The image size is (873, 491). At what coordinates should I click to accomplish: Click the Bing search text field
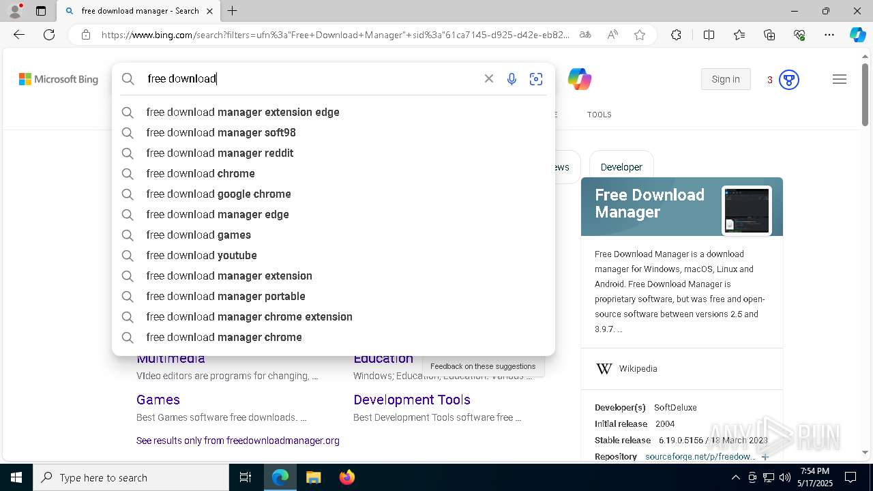point(310,78)
